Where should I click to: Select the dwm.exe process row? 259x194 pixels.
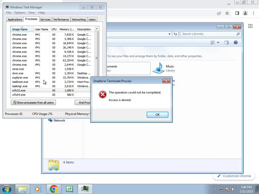[53, 73]
